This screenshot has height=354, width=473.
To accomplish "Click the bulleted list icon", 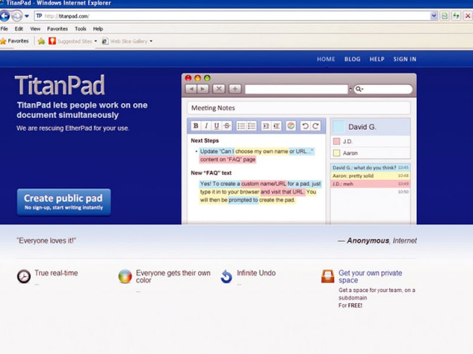I will pos(241,126).
